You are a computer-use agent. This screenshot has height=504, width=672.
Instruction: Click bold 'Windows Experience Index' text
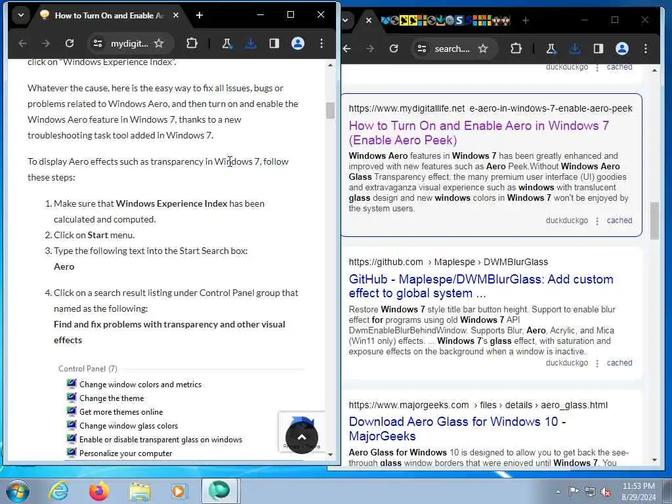171,203
